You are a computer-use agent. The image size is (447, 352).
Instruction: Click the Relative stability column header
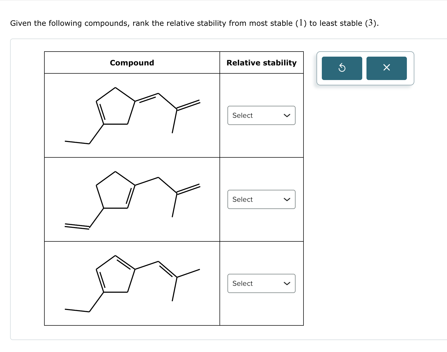pos(262,63)
